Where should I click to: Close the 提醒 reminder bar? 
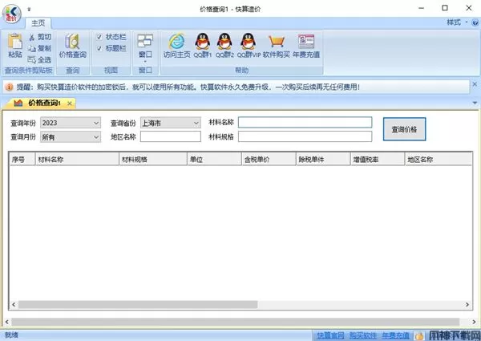point(475,84)
